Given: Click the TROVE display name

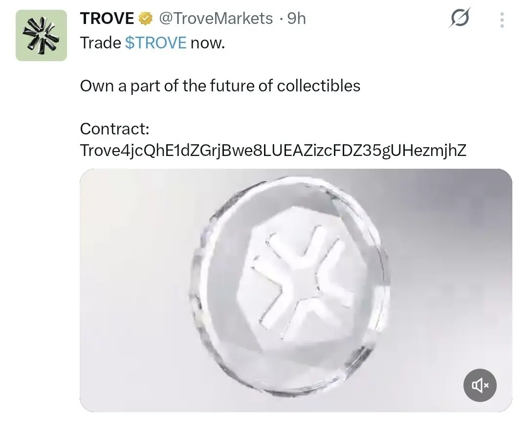Looking at the screenshot, I should tap(107, 18).
